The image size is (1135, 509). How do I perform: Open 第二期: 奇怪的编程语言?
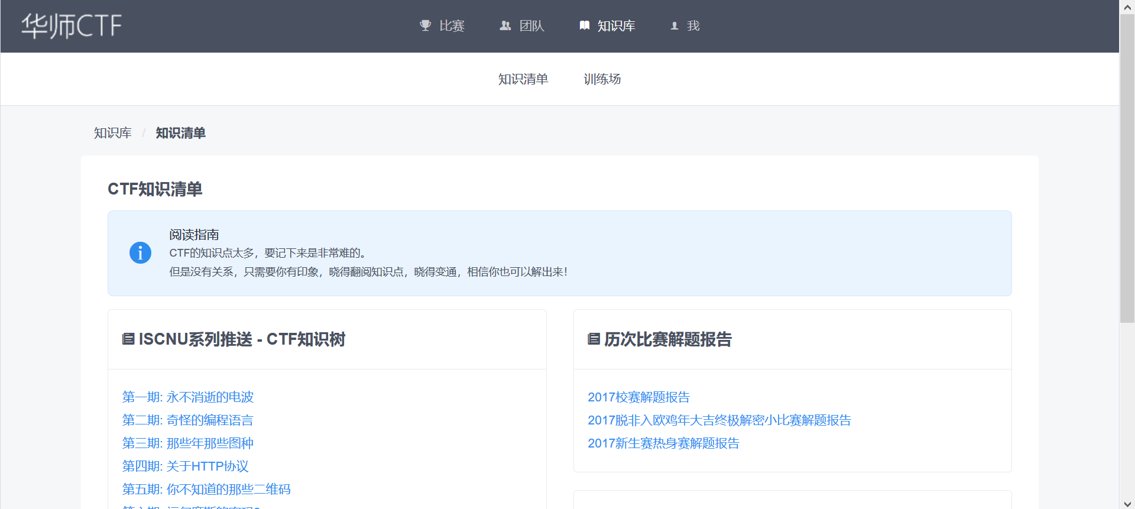pyautogui.click(x=188, y=420)
